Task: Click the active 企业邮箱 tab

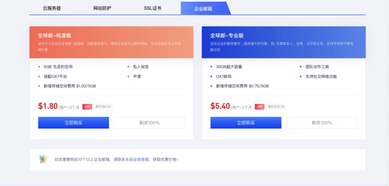Action: (203, 9)
